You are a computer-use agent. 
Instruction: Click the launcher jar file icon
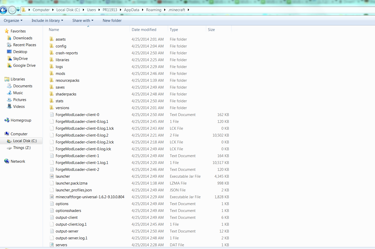click(x=52, y=176)
